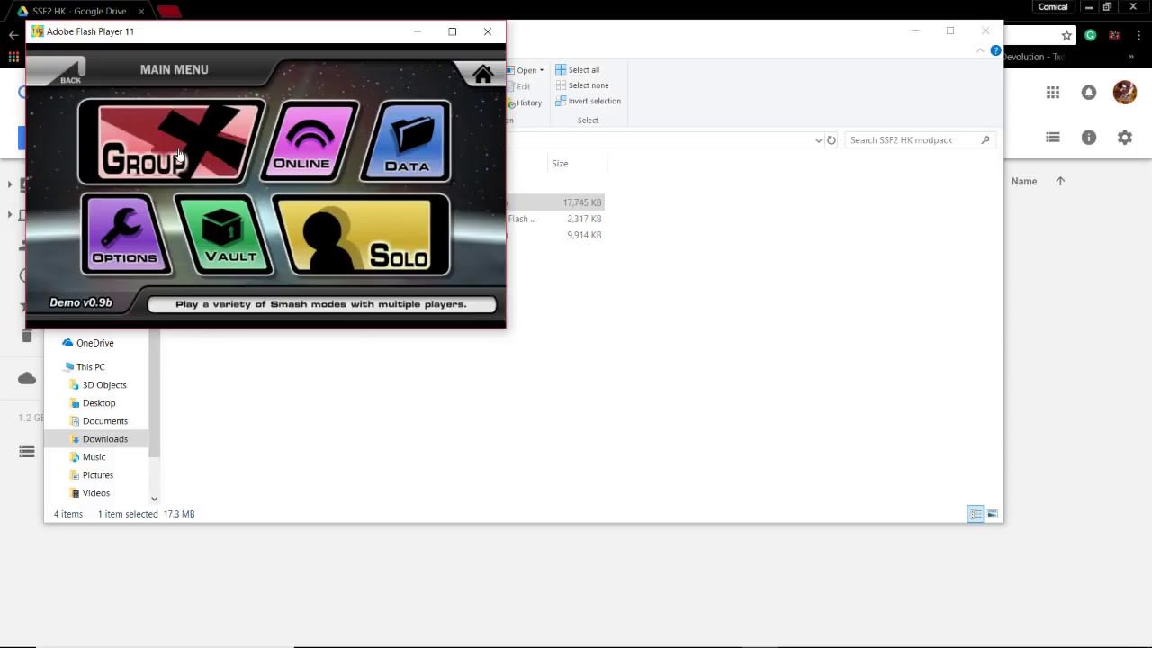
Task: Click the Name column header in Drive
Action: [x=1024, y=181]
